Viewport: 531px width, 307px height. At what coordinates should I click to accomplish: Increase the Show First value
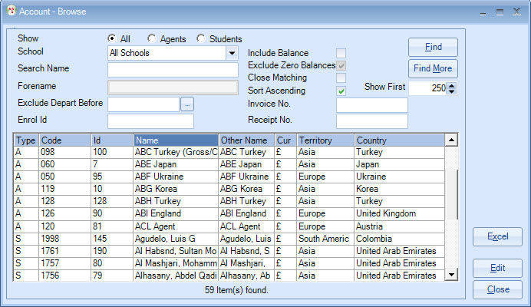451,84
